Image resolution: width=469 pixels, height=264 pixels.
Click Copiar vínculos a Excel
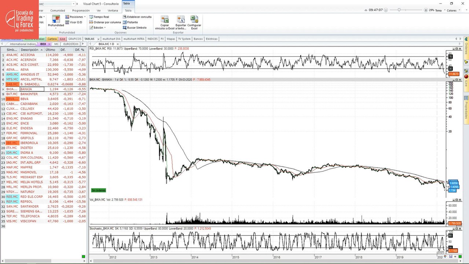pyautogui.click(x=165, y=22)
